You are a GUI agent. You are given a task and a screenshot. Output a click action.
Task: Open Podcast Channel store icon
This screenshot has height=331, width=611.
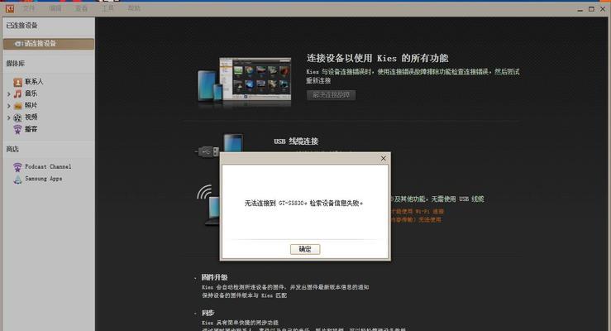coord(17,167)
